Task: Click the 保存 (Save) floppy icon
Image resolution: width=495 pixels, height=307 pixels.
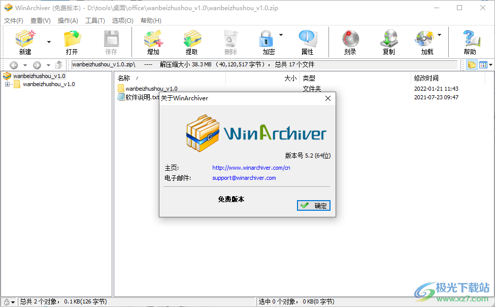Action: point(111,39)
